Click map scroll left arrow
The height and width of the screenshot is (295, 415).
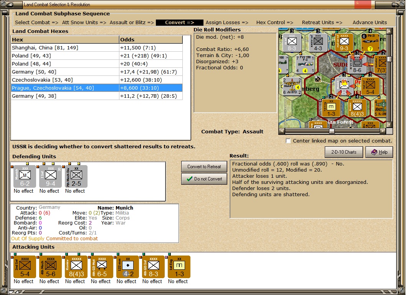[x=282, y=131]
